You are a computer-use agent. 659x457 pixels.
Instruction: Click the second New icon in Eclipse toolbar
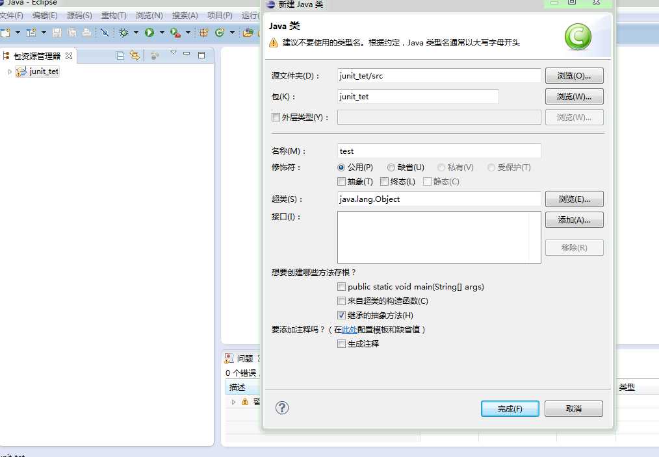click(x=32, y=32)
